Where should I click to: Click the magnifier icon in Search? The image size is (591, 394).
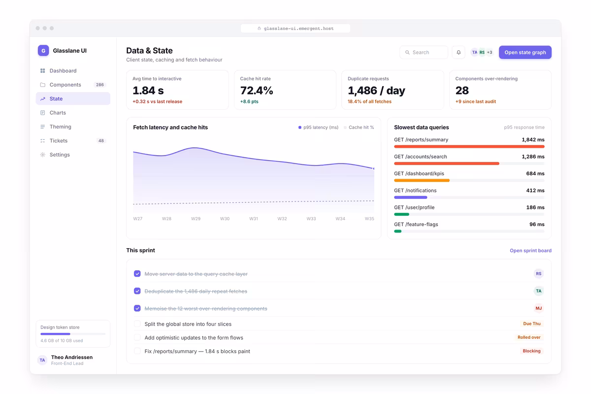pyautogui.click(x=407, y=52)
